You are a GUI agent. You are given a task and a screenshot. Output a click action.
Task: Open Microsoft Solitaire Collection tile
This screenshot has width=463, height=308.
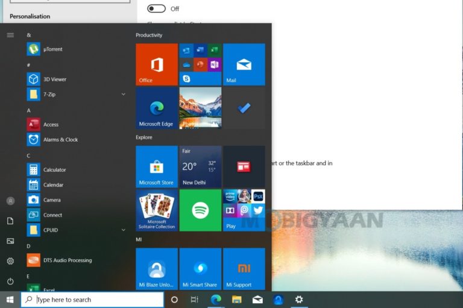[157, 210]
